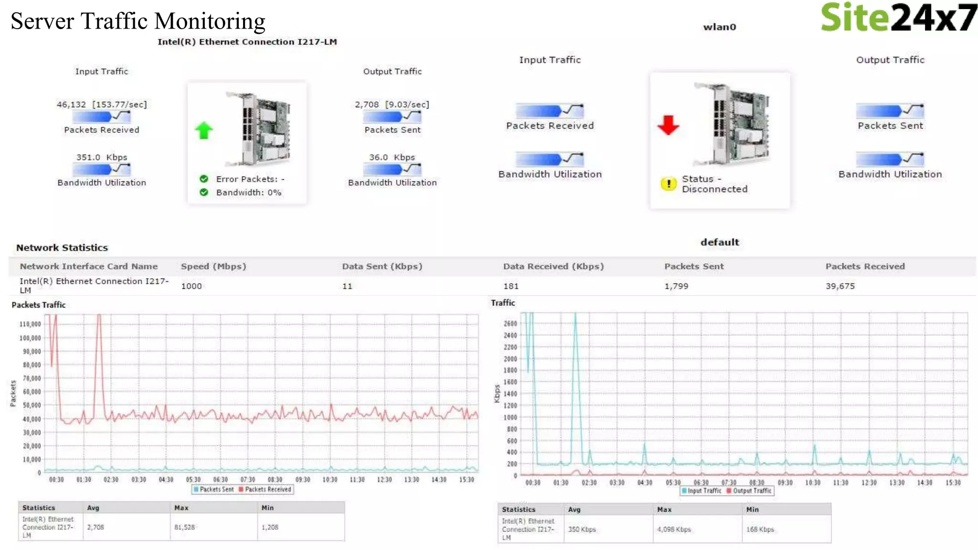
Task: Sort by Speed (Mbps) column header
Action: click(x=213, y=266)
